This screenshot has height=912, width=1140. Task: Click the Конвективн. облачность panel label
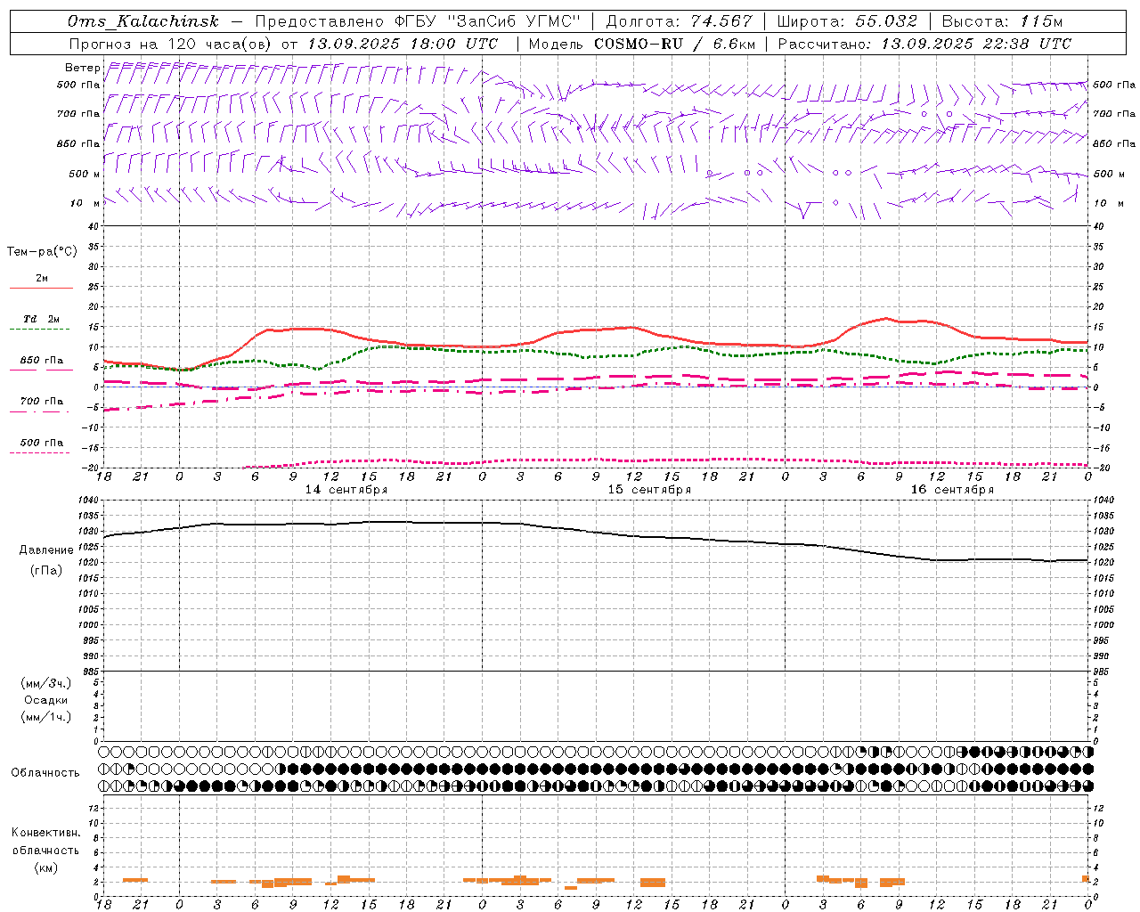point(45,842)
